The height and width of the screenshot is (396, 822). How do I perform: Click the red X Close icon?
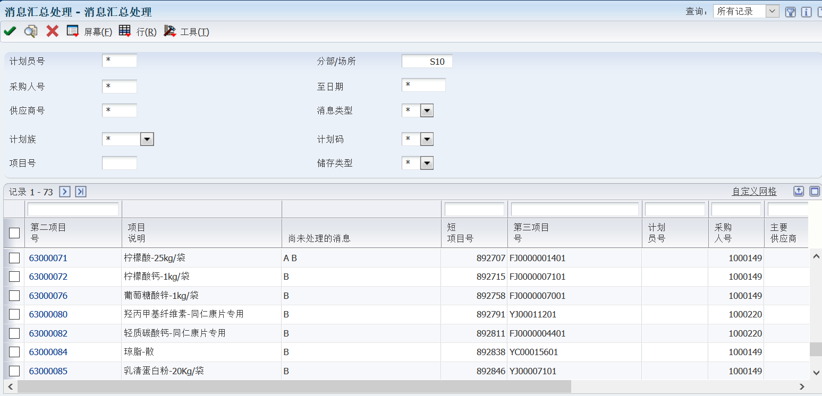52,31
